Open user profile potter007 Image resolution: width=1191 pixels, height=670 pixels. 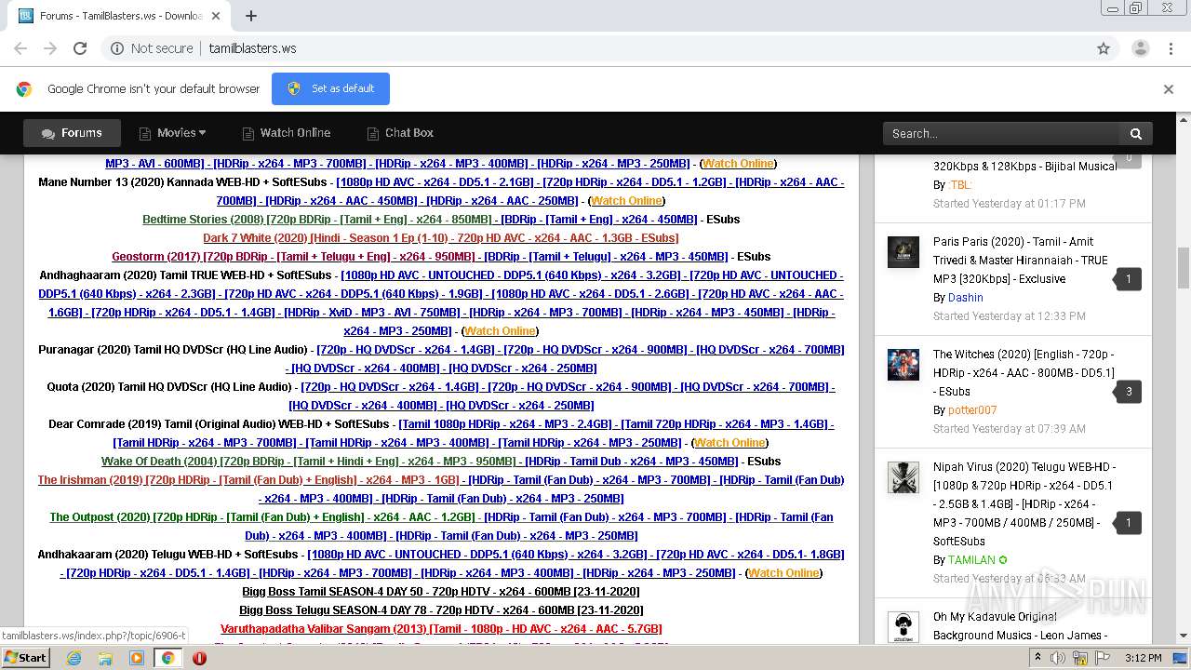pyautogui.click(x=972, y=410)
